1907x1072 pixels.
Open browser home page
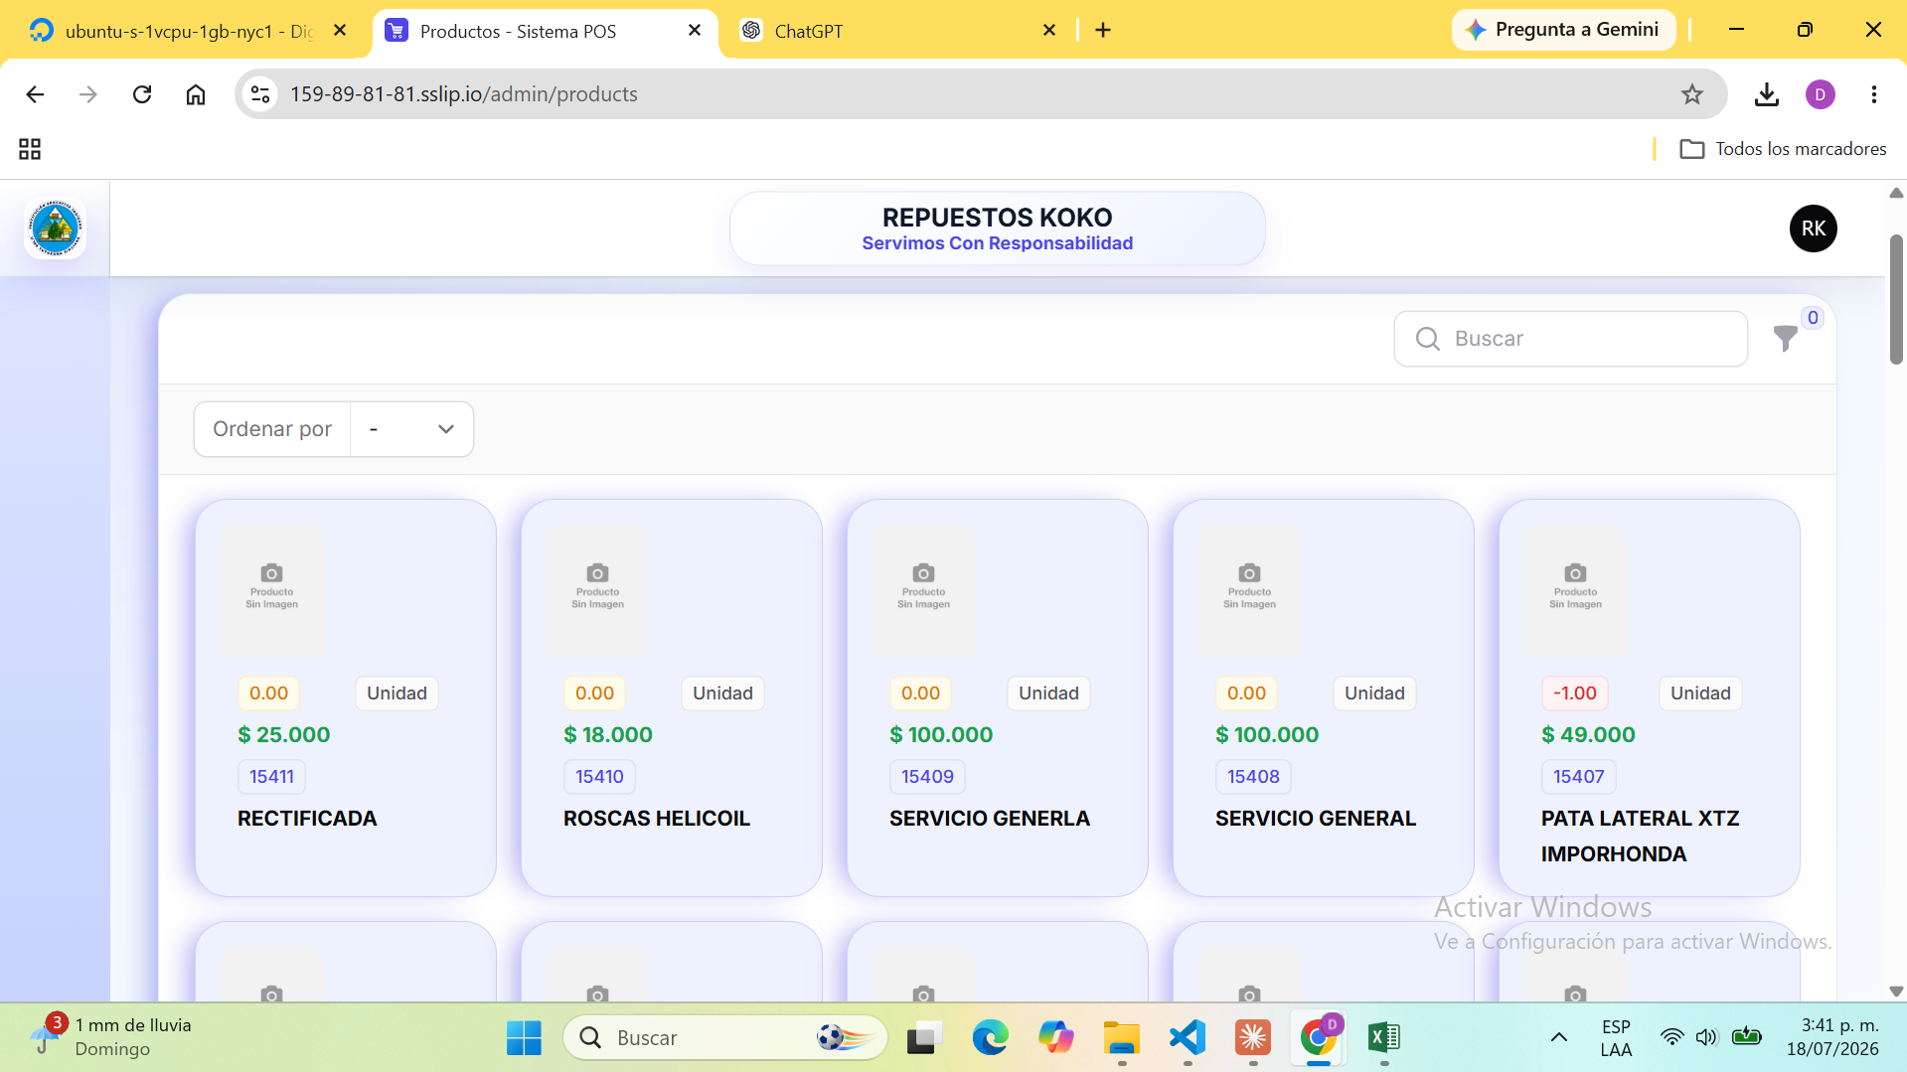[196, 94]
